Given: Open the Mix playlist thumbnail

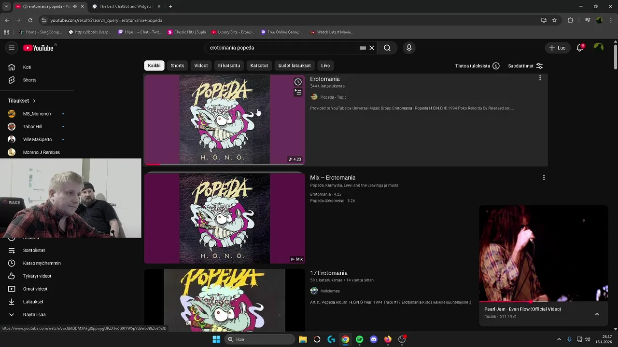Looking at the screenshot, I should (225, 218).
